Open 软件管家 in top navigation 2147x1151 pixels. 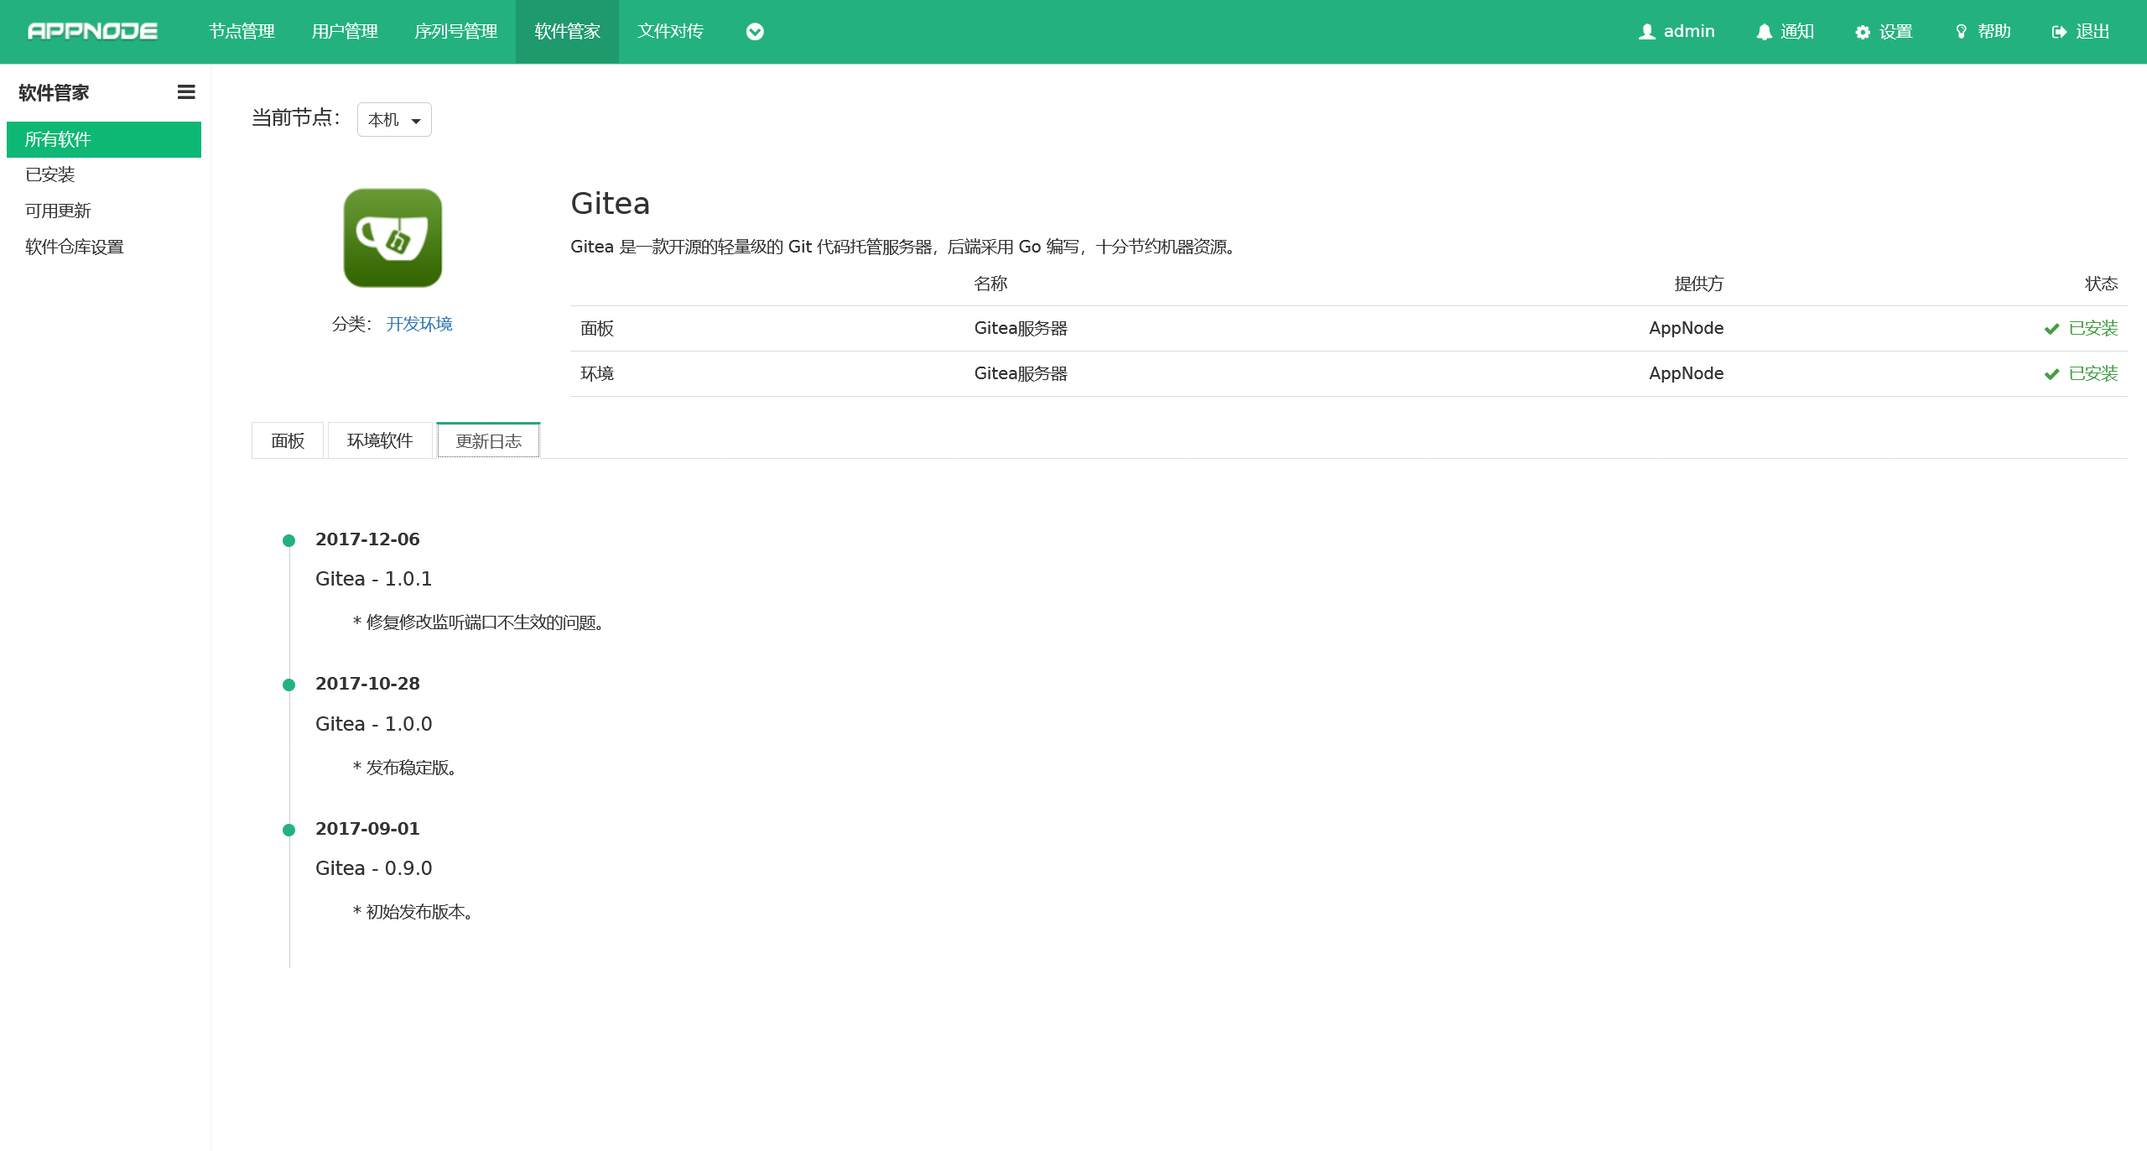pyautogui.click(x=567, y=31)
